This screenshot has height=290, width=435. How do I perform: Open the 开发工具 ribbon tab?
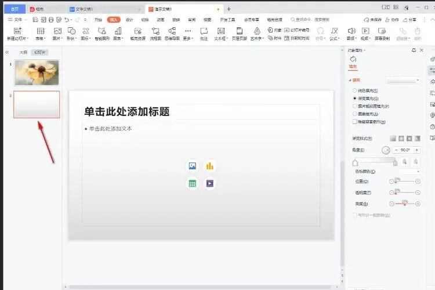point(227,20)
